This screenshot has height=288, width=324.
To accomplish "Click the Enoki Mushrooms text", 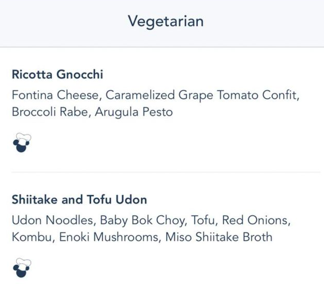I will point(110,237).
